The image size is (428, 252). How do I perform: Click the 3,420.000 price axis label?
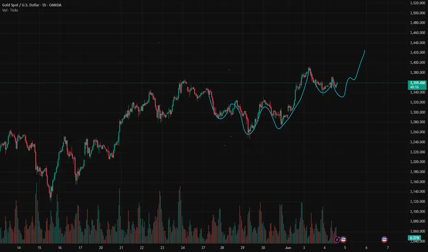click(x=417, y=52)
